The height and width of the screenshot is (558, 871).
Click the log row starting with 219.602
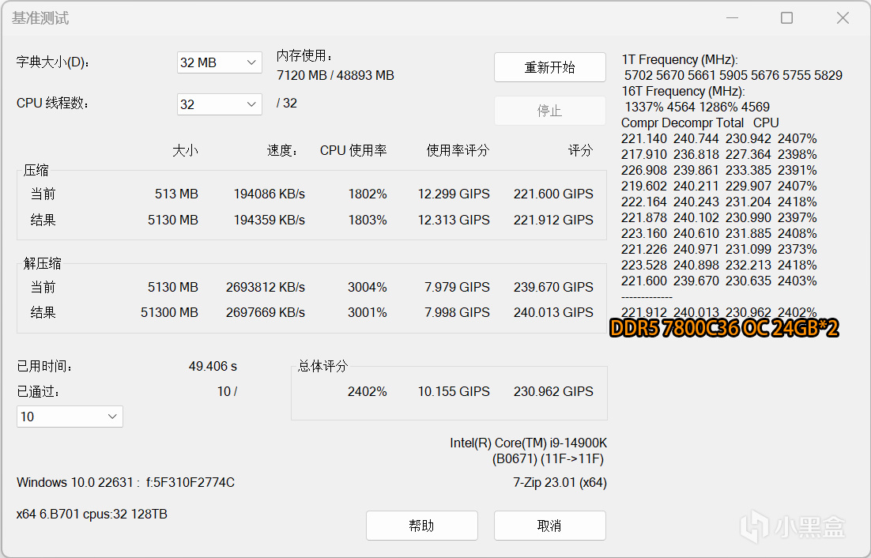(x=718, y=186)
